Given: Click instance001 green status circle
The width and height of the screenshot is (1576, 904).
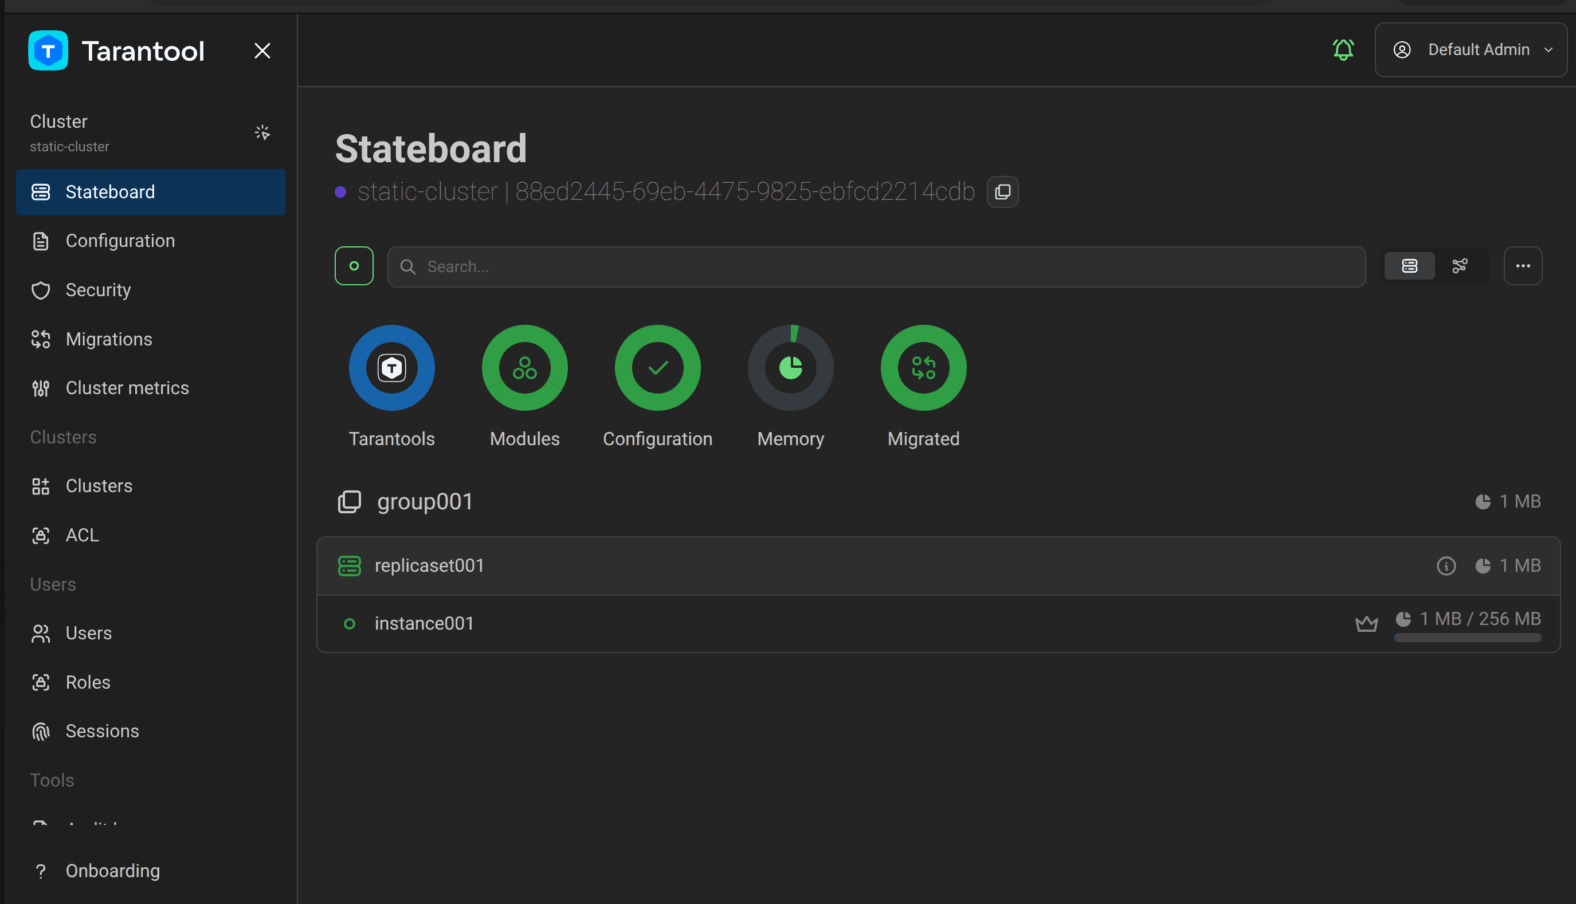Looking at the screenshot, I should tap(350, 623).
